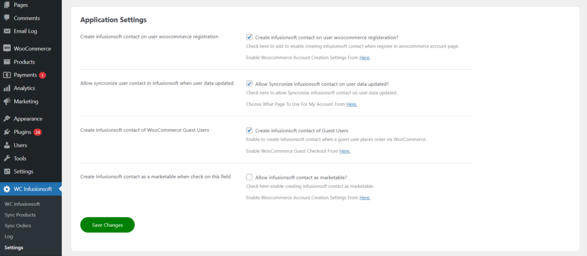This screenshot has width=587, height=256.
Task: Click 'Create infusionsoft contact on user woocommerce registration' label
Action: [x=150, y=37]
